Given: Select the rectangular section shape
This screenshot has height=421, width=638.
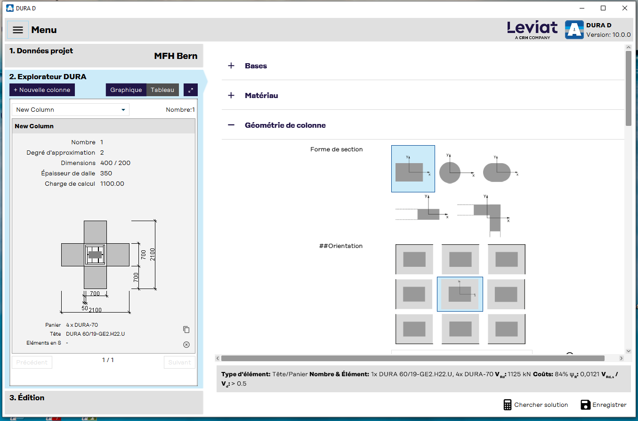Looking at the screenshot, I should (x=413, y=169).
